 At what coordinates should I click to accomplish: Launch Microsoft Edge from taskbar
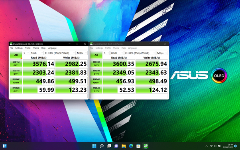click(131, 146)
